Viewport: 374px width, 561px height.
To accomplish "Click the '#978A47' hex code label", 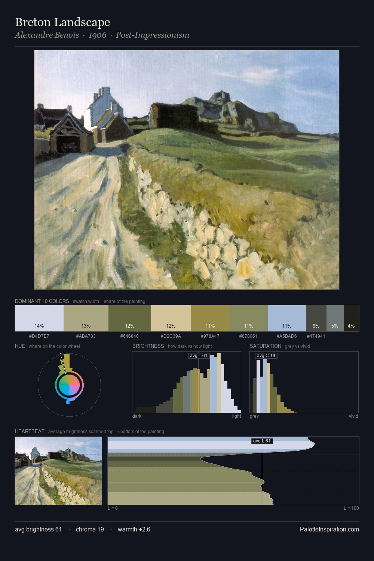I will point(210,336).
